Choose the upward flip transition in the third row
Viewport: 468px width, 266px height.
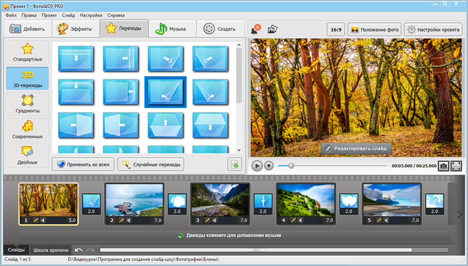pyautogui.click(x=165, y=125)
